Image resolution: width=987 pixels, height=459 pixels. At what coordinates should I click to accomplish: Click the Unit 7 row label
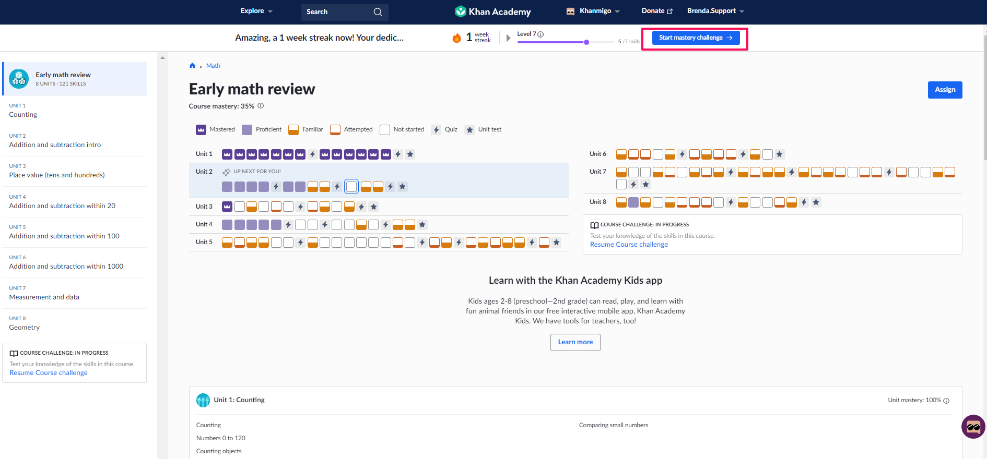coord(598,172)
